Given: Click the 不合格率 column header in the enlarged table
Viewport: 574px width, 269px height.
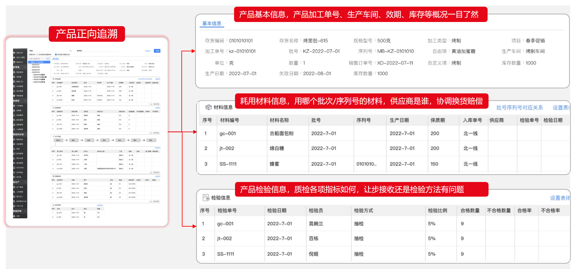Looking at the screenshot, I should 550,210.
